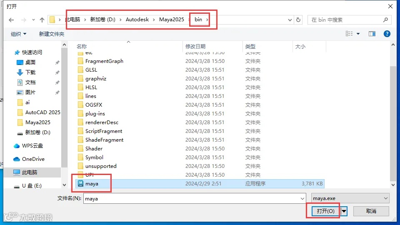400x225 pixels.
Task: Select the plug-ins folder icon
Action: click(80, 113)
